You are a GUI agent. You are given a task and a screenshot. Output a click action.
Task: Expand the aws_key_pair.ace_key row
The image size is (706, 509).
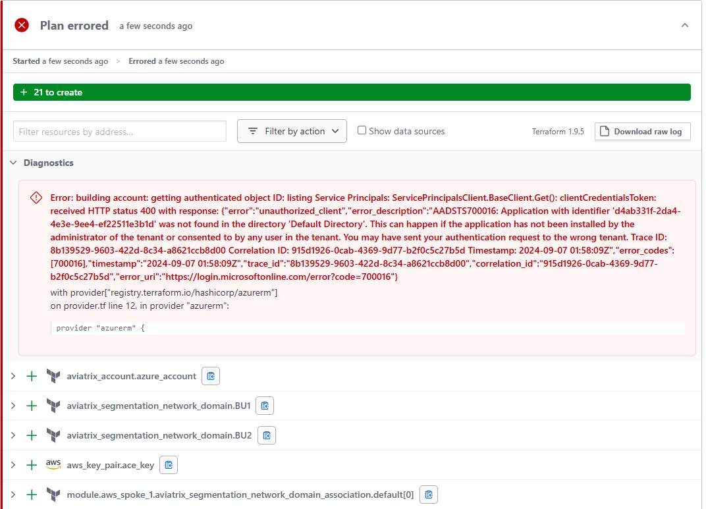[13, 465]
